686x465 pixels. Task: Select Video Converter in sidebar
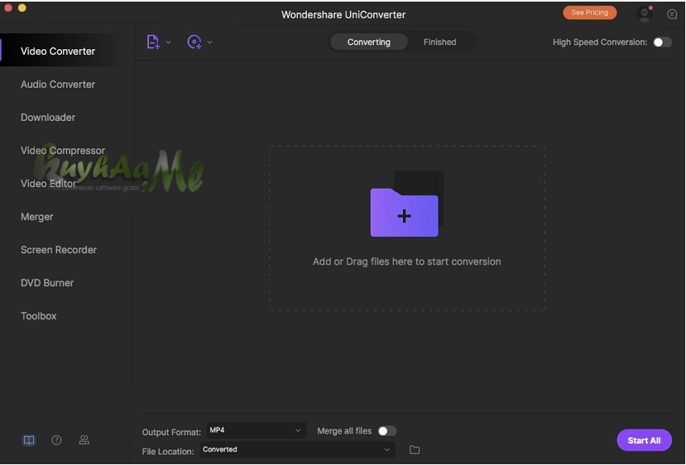coord(58,52)
